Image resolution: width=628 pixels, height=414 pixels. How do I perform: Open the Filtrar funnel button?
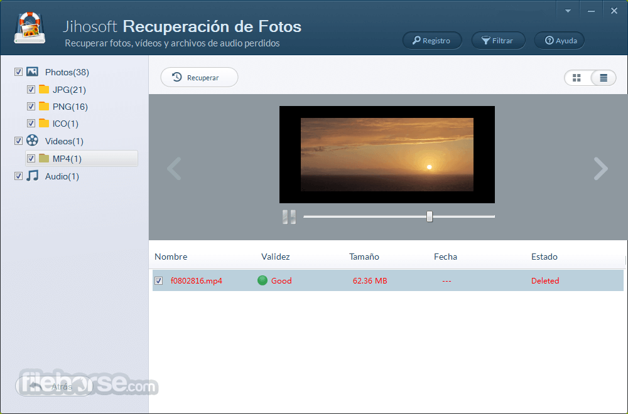[498, 40]
